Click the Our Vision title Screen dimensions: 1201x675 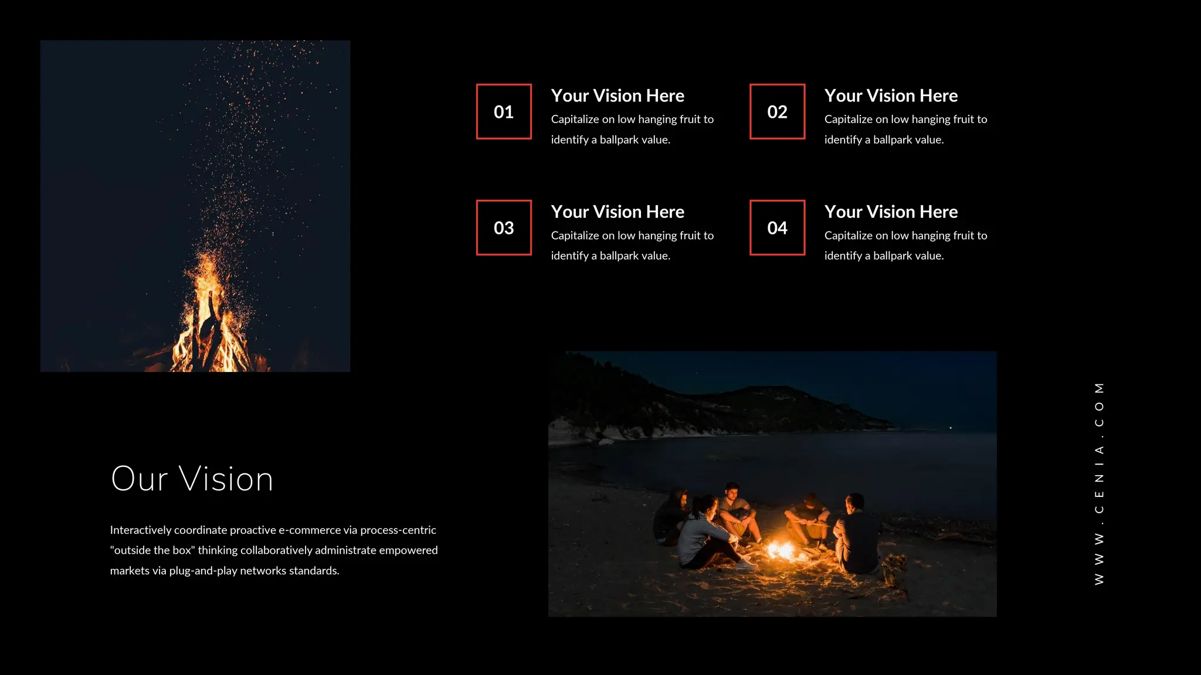[x=192, y=479]
